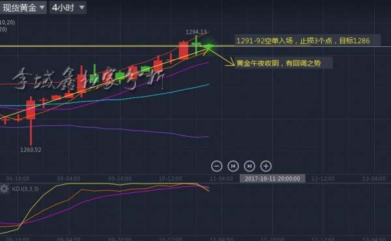Click the 1260.52 low price label
Screen dimensions: 391x241
point(31,150)
